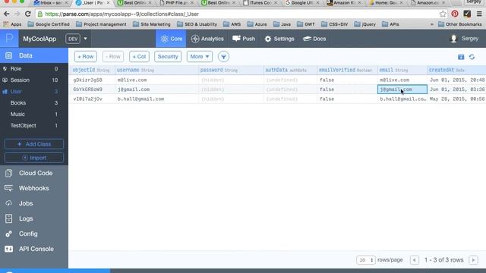Click the Push speech bubble icon
The image size is (486, 273).
coord(236,39)
